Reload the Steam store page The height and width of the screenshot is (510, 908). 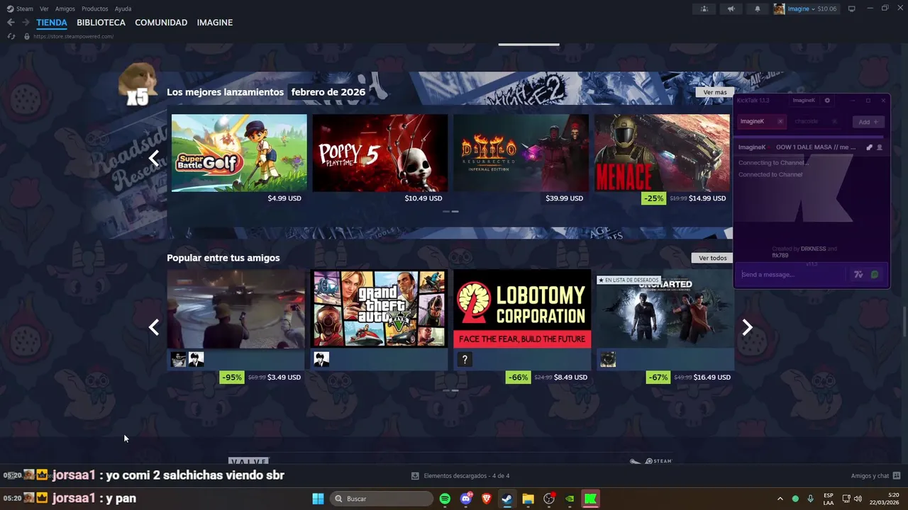tap(11, 36)
